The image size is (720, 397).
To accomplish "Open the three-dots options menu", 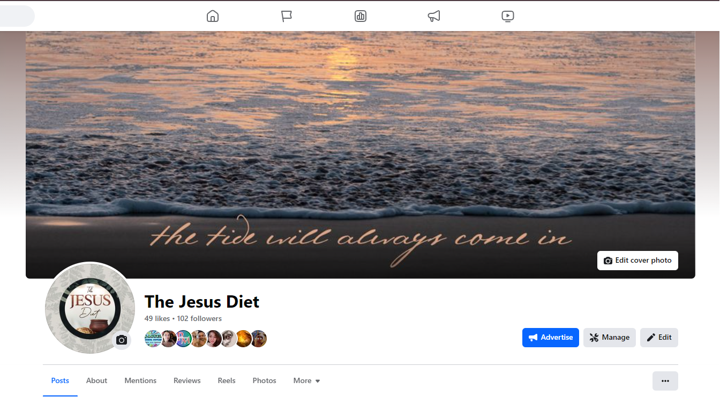I will click(665, 381).
